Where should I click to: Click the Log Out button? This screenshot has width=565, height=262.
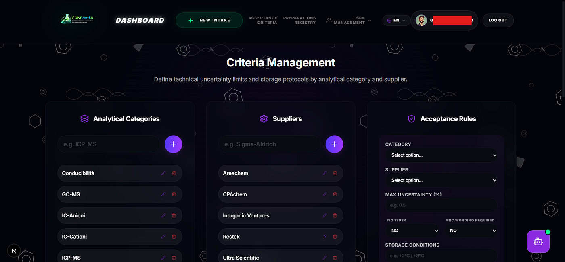tap(498, 20)
